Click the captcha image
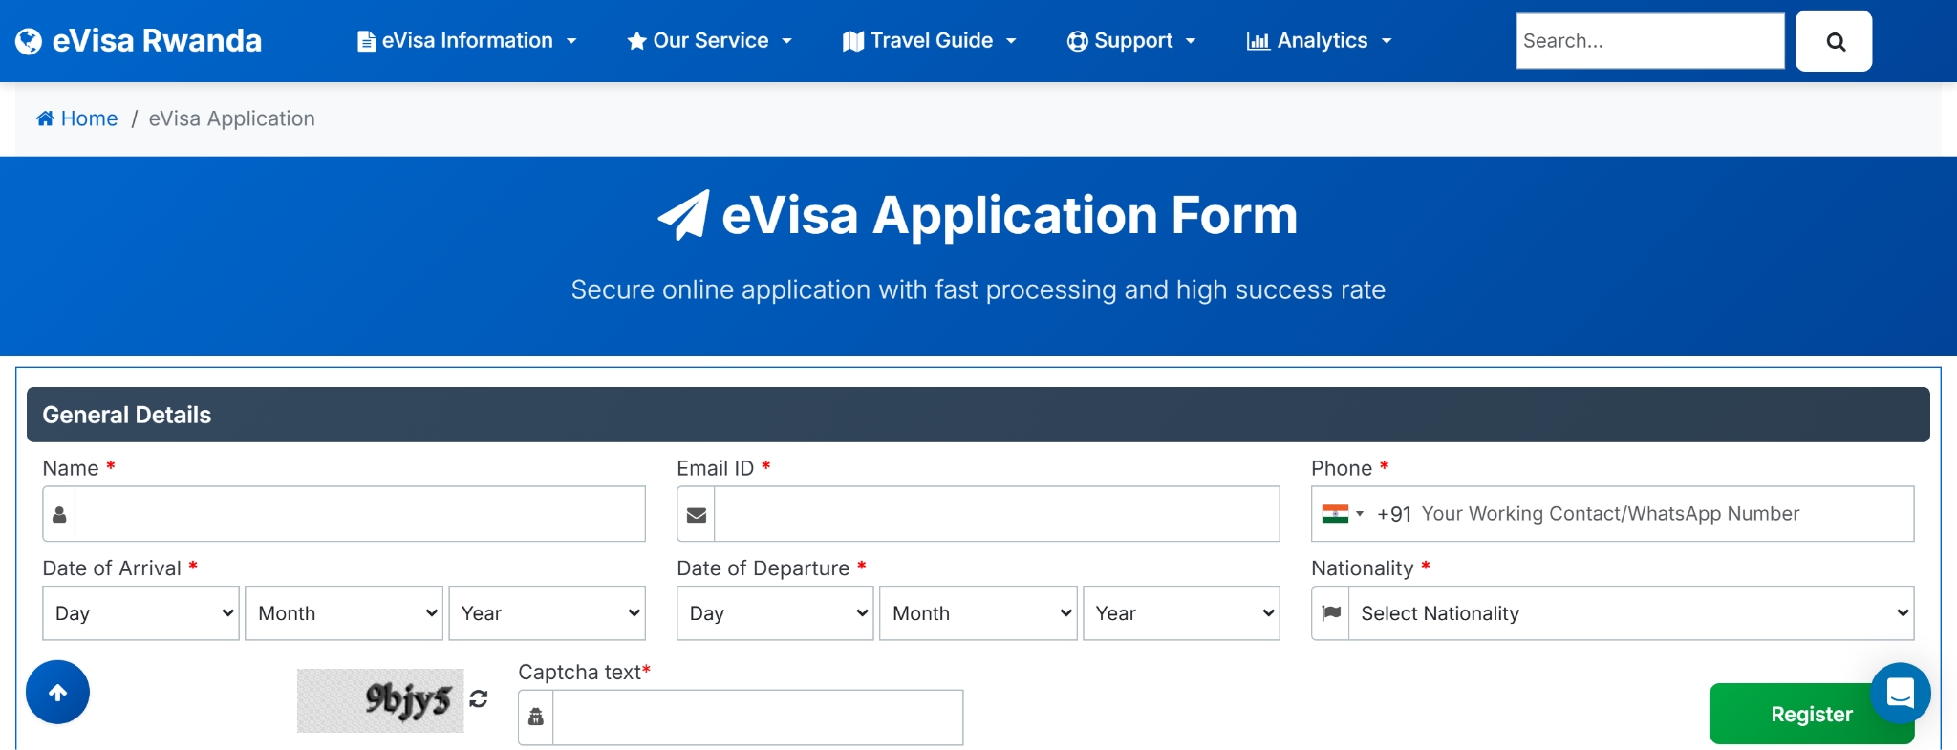Screen dimensions: 1957x750 click(x=380, y=700)
